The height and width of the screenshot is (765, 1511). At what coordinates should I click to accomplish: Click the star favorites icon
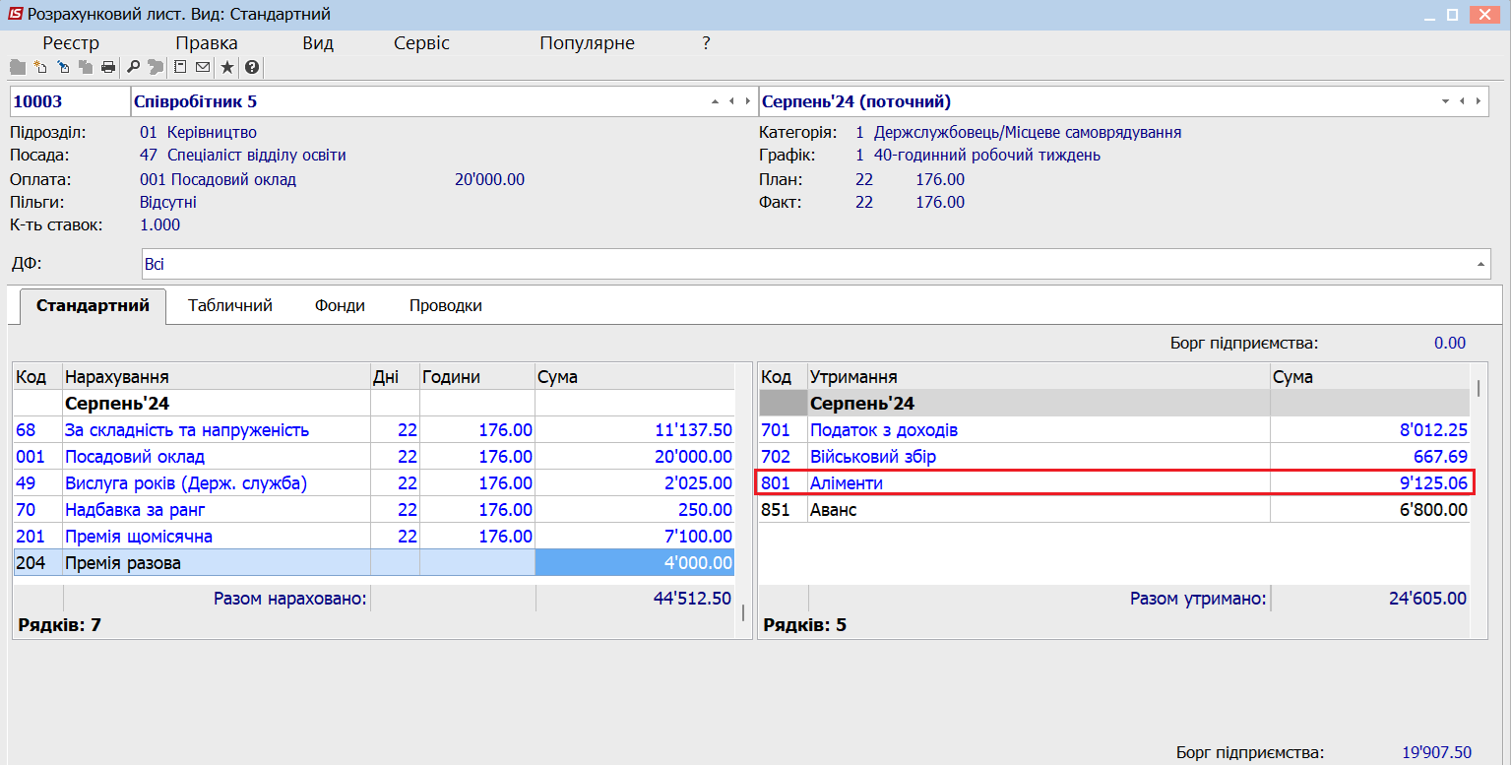[227, 67]
